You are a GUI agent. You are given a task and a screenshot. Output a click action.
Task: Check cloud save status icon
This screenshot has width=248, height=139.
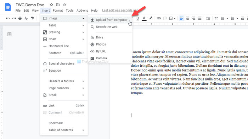64,5
